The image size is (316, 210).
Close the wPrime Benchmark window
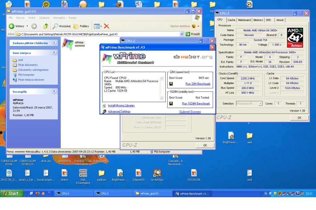[x=212, y=47]
